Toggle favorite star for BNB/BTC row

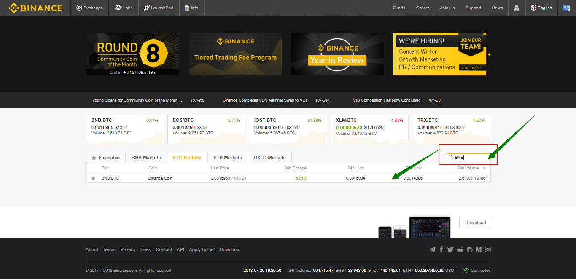pos(93,178)
